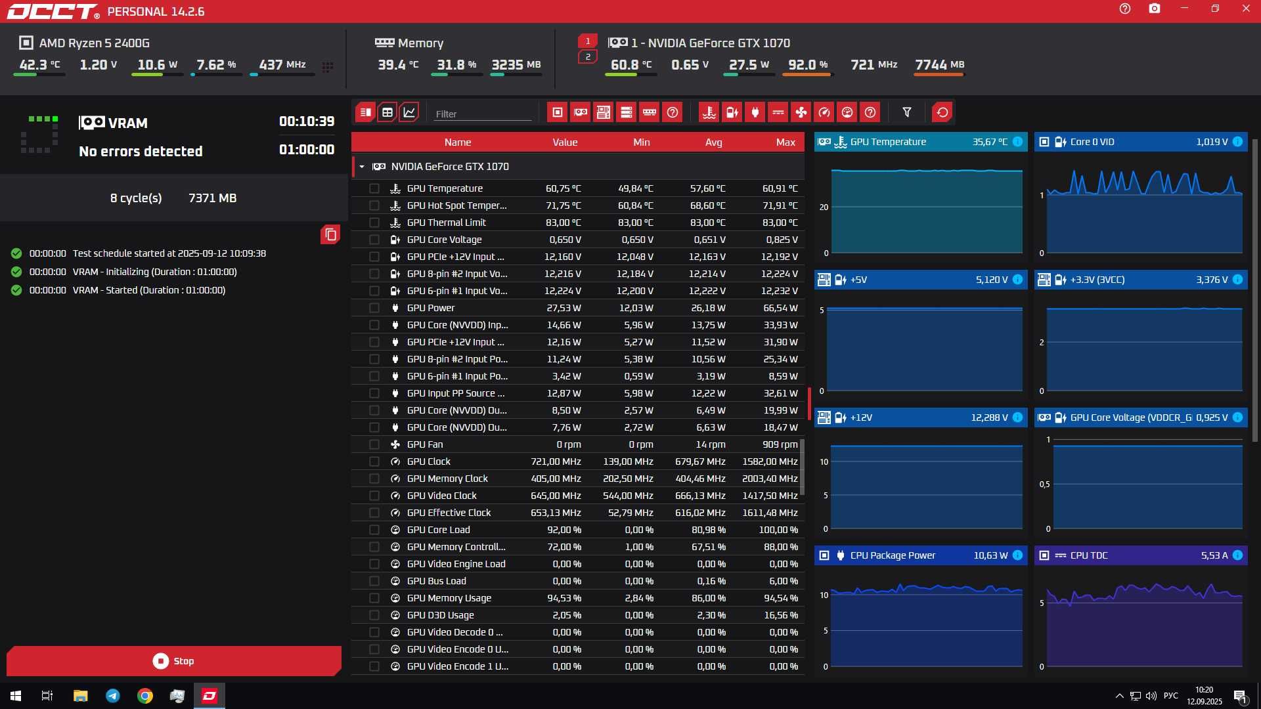
Task: Sort table by the Max column
Action: tap(785, 142)
